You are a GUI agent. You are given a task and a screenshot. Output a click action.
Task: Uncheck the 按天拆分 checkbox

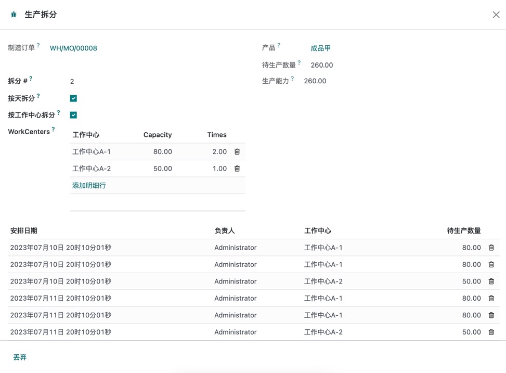(x=73, y=98)
